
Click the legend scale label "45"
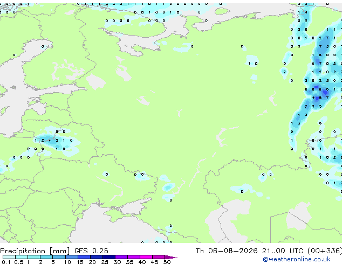coord(154,262)
